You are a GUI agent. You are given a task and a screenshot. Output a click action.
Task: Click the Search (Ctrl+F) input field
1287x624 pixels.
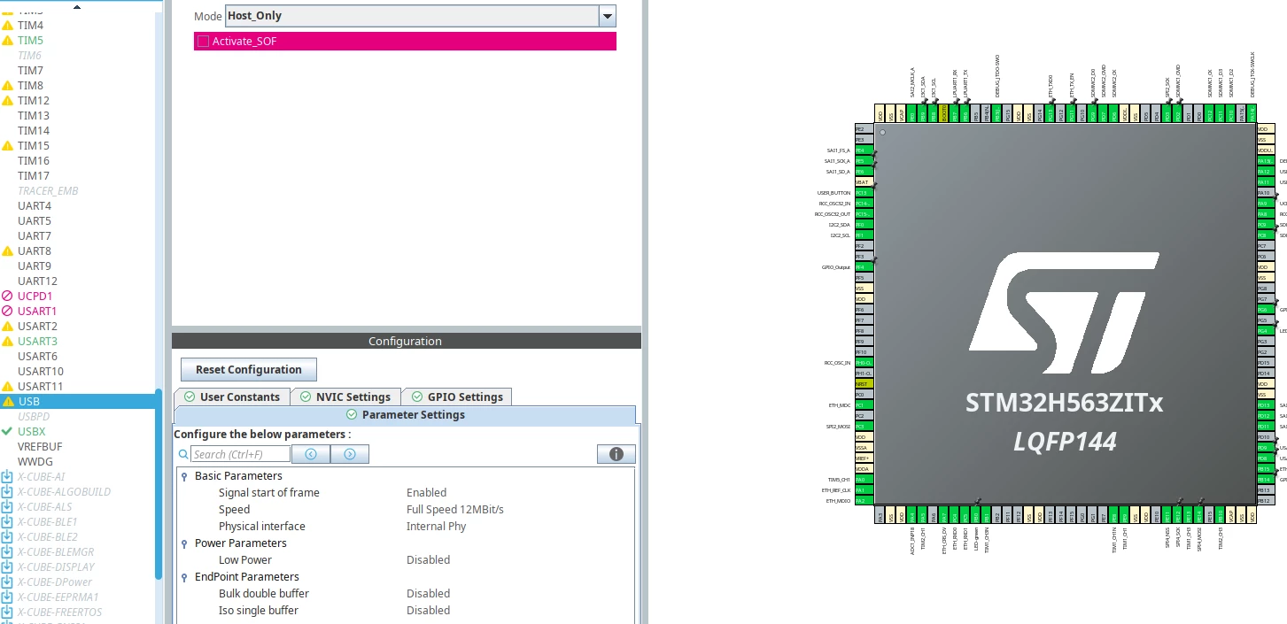(x=240, y=454)
